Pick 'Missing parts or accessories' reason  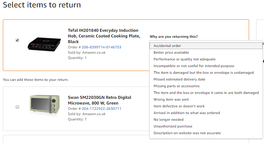point(206,86)
